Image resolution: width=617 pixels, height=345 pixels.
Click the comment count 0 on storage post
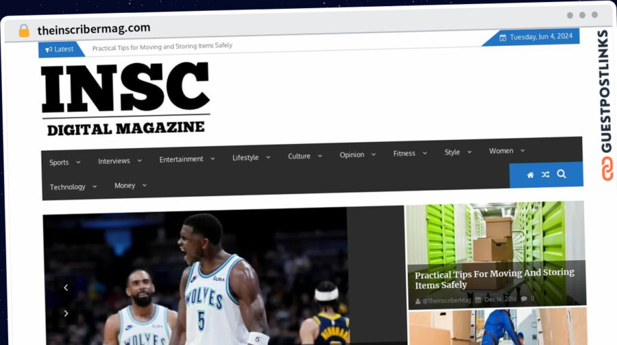pyautogui.click(x=533, y=298)
